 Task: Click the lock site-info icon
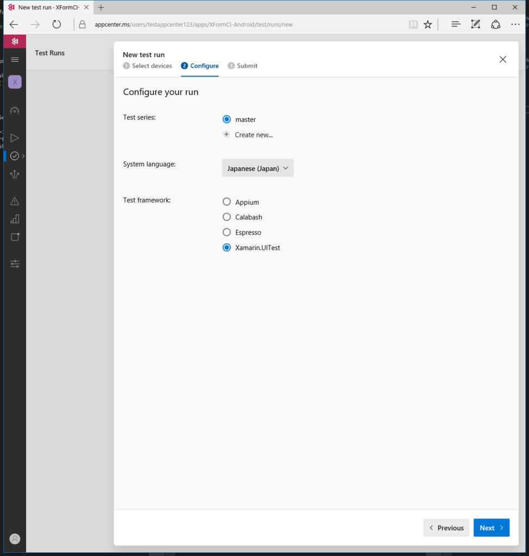[x=83, y=24]
